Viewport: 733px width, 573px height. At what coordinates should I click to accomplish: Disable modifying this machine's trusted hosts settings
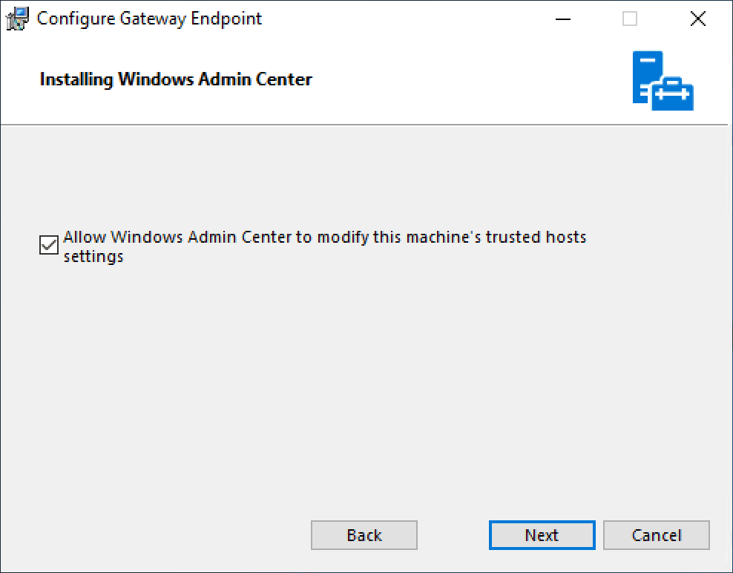[x=49, y=246]
